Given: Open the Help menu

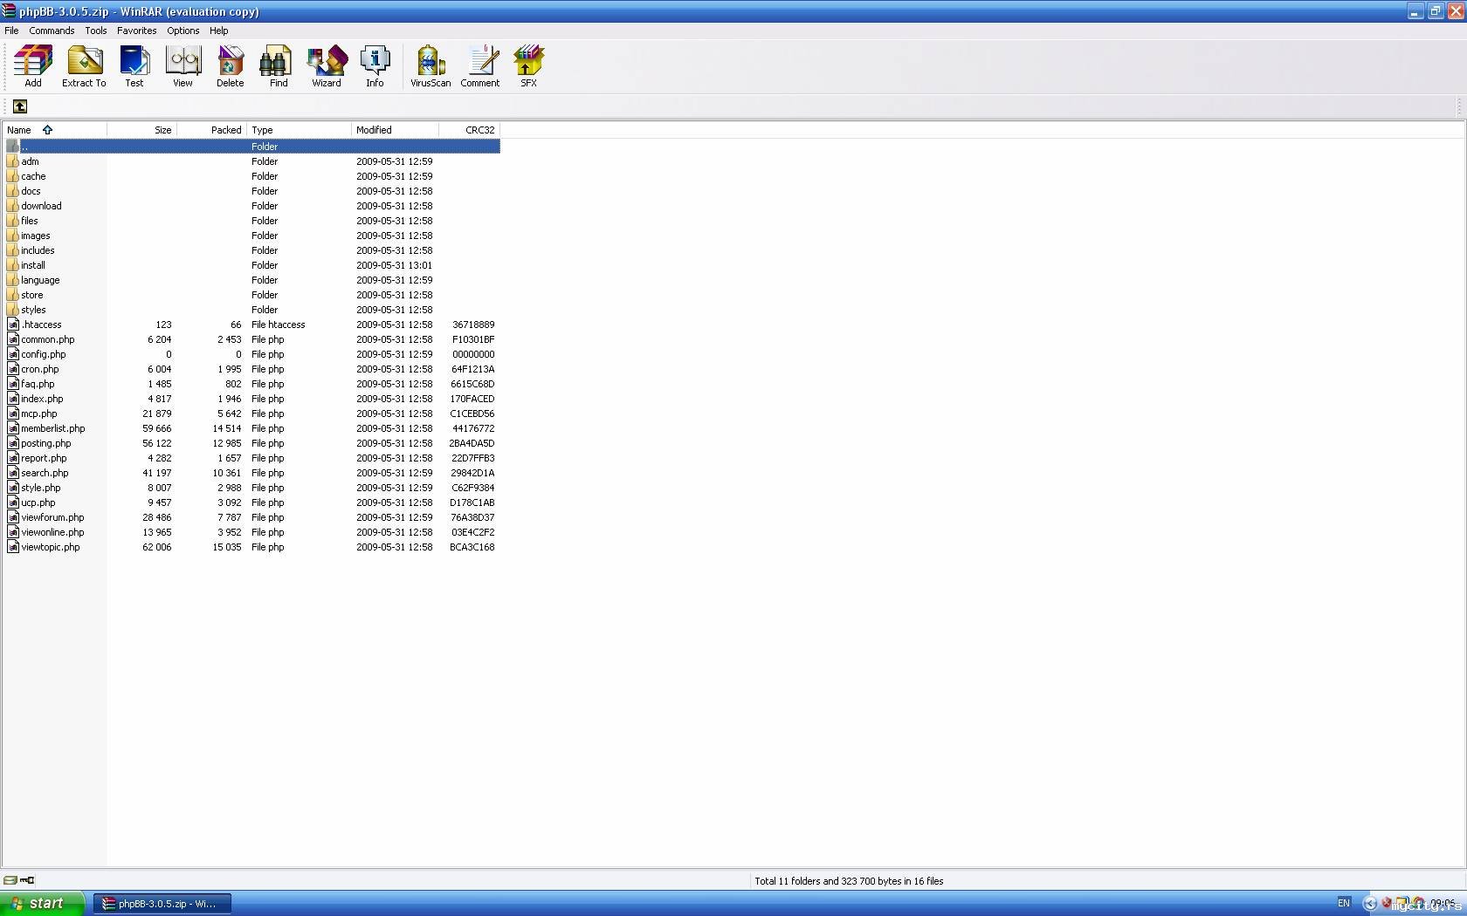Looking at the screenshot, I should point(219,31).
